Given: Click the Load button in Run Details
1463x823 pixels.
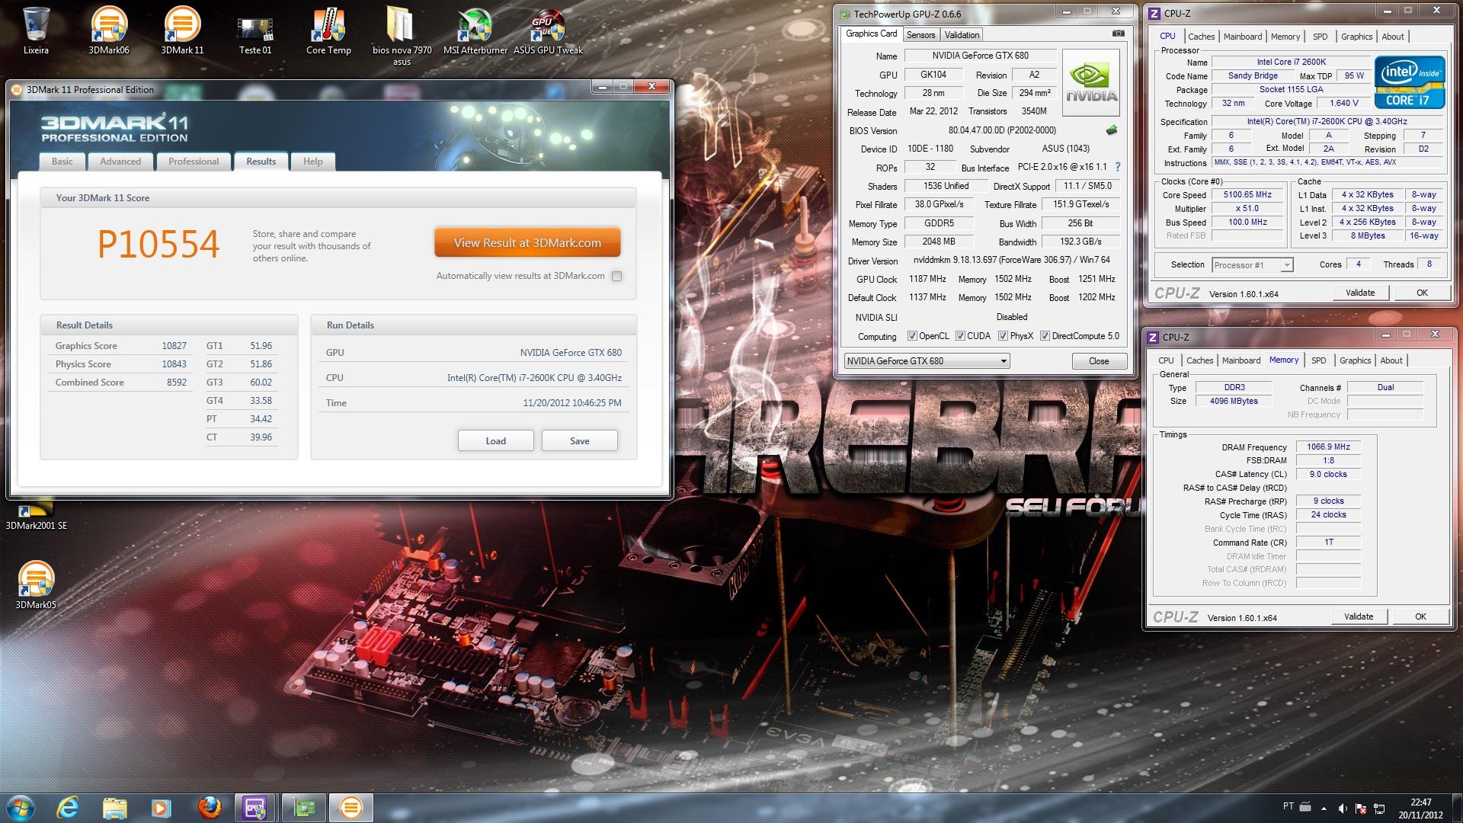Looking at the screenshot, I should pos(496,440).
